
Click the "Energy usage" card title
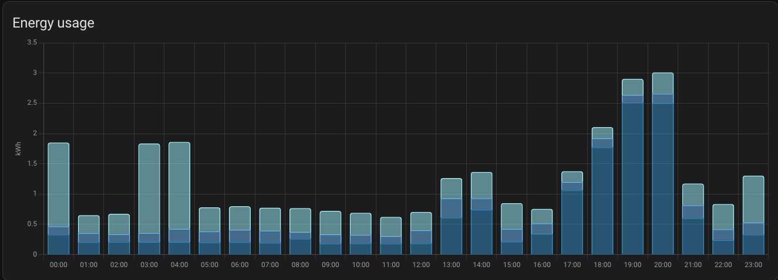[53, 23]
